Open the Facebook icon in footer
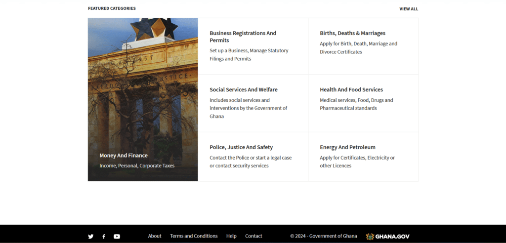The height and width of the screenshot is (243, 506). pyautogui.click(x=104, y=237)
